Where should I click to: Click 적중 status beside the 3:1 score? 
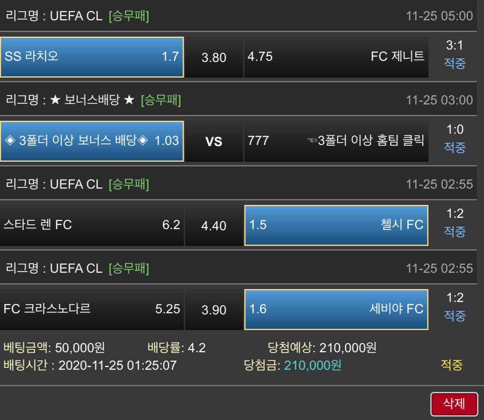pos(455,63)
